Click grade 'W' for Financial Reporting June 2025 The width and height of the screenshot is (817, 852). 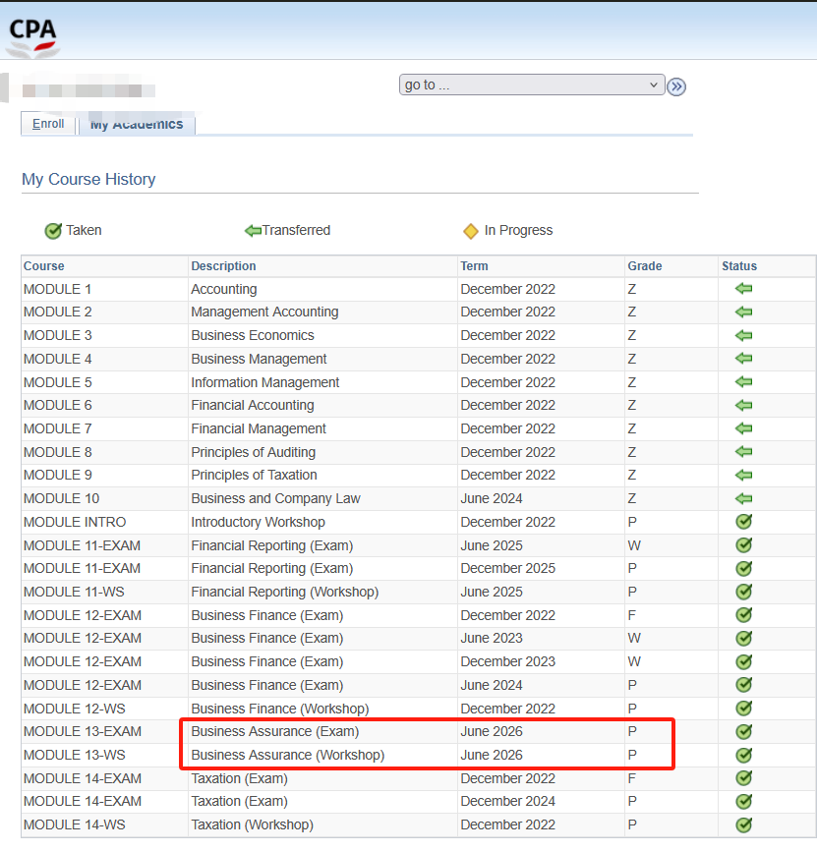[x=634, y=545]
